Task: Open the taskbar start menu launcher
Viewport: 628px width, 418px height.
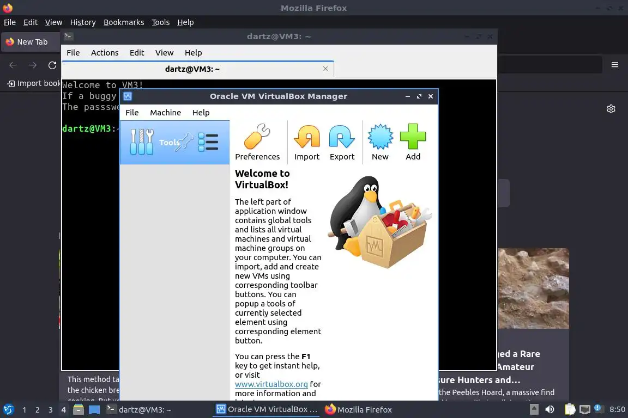Action: (8, 410)
